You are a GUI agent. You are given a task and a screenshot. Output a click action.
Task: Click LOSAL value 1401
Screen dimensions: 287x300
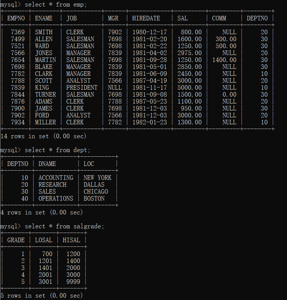point(46,268)
